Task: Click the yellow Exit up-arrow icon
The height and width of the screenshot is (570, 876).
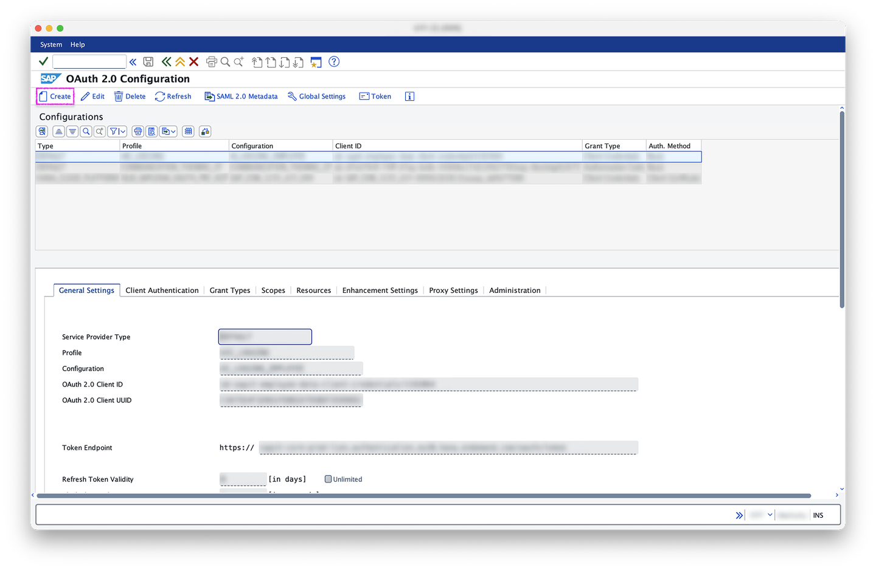Action: tap(180, 62)
